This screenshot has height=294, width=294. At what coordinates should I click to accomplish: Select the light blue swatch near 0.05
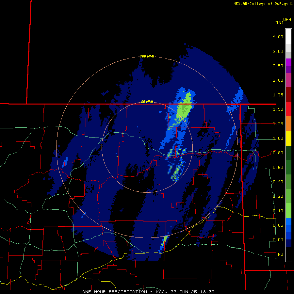click(x=288, y=221)
